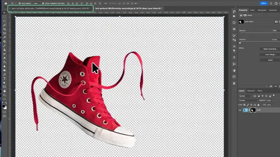The image size is (280, 157).
Task: Open the Auto-Select Layer dropdown
Action: (x=37, y=3)
